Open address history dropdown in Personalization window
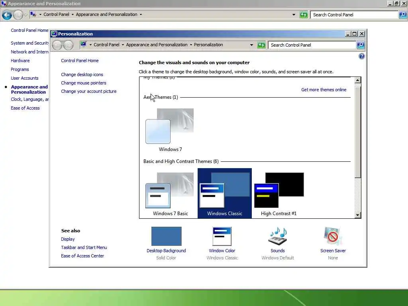The image size is (408, 306). point(251,45)
